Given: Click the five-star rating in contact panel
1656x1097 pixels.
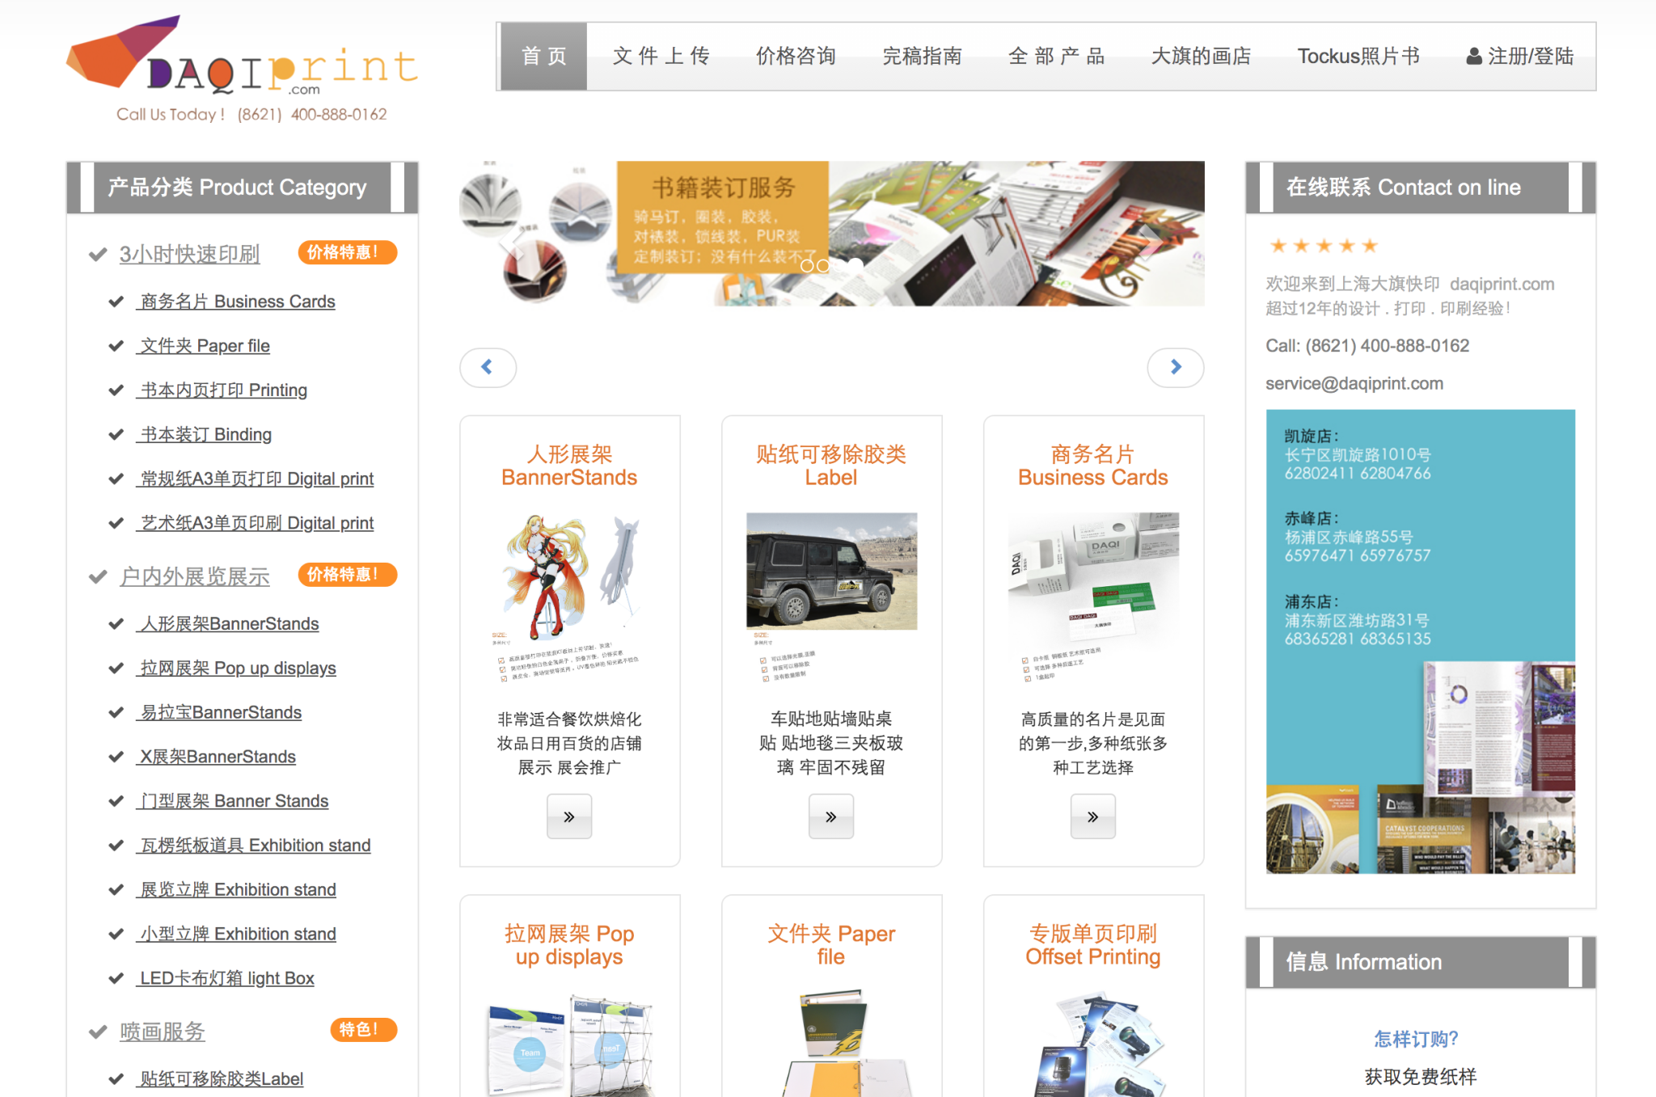Looking at the screenshot, I should pyautogui.click(x=1323, y=246).
